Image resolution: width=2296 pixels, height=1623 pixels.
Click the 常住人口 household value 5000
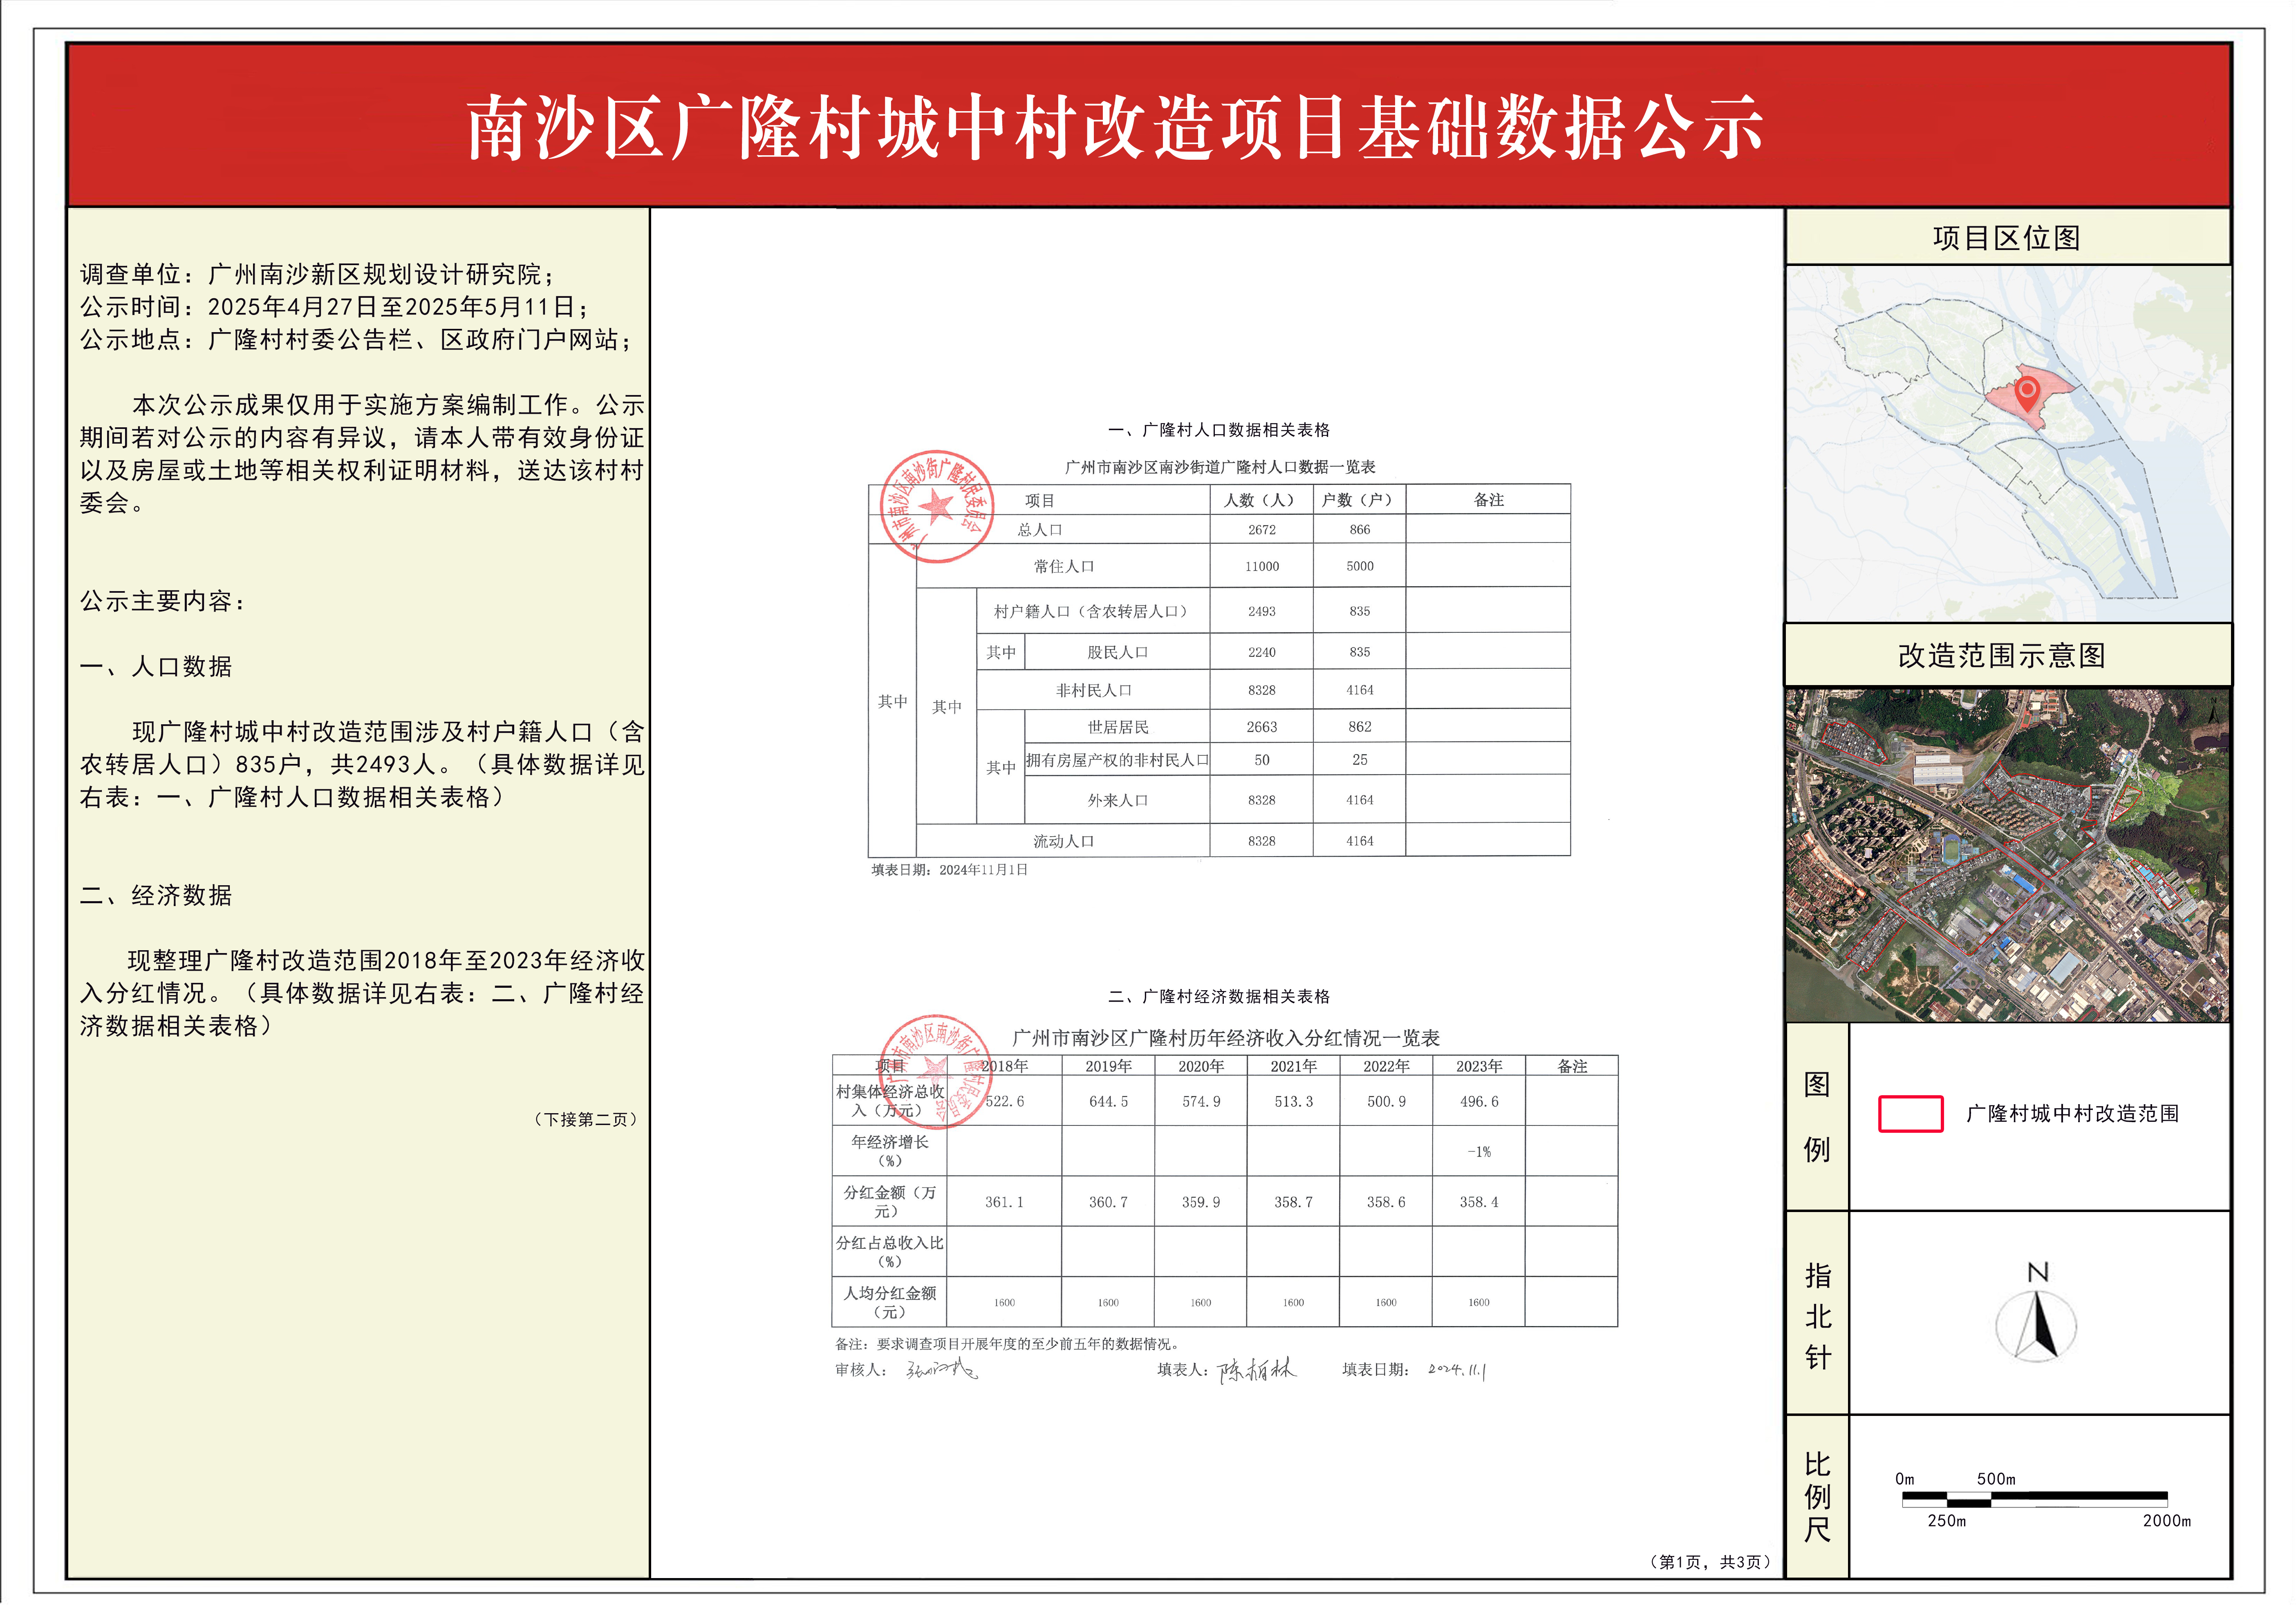[x=1360, y=566]
